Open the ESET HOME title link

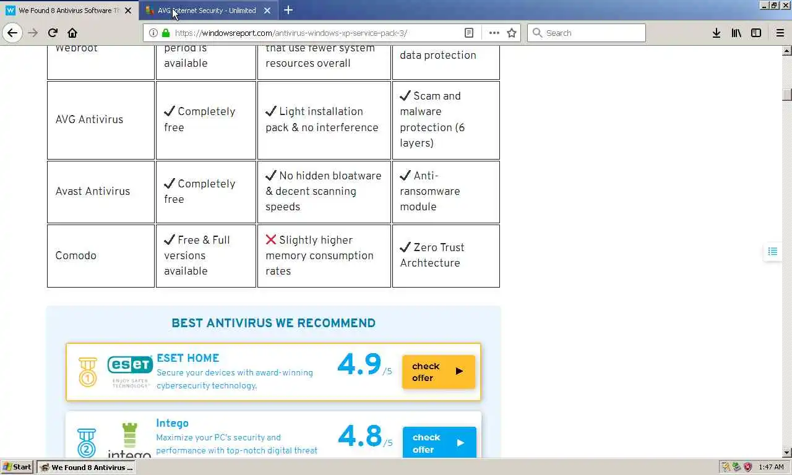pos(187,357)
